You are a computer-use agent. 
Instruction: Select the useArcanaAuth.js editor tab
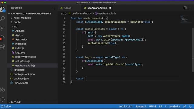pos(97,8)
